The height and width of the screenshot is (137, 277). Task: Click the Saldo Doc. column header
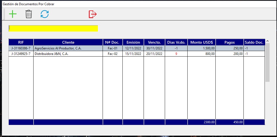[254, 42]
